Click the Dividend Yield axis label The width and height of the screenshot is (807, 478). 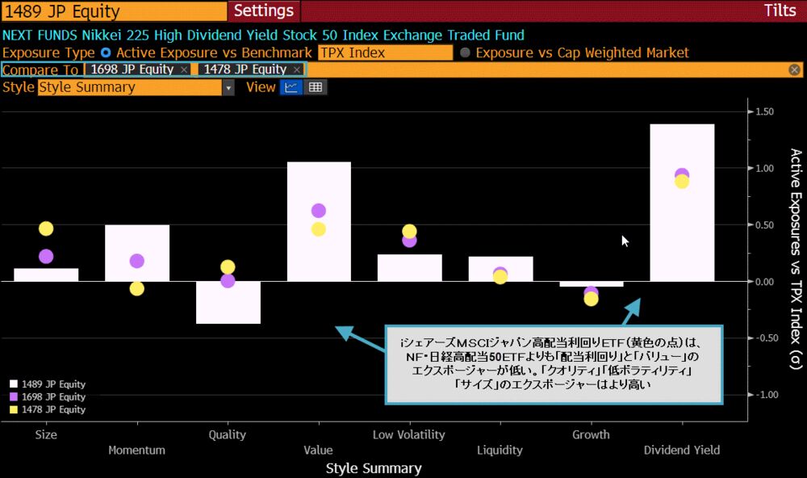[682, 451]
